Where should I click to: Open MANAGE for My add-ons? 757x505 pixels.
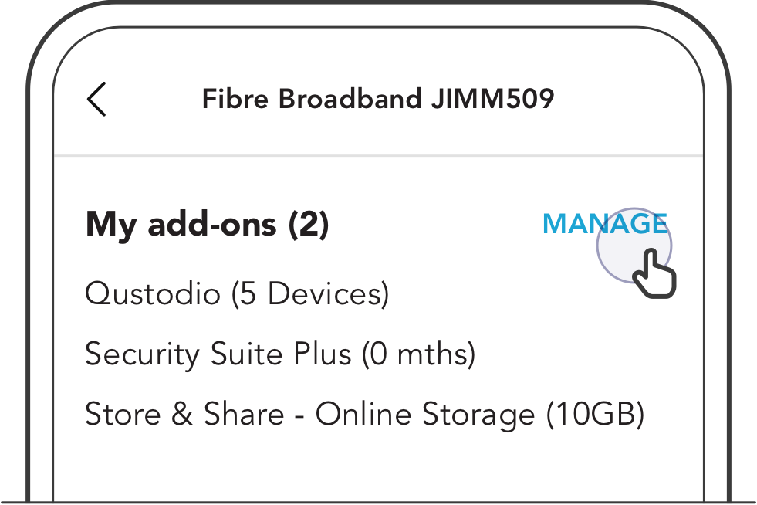click(x=605, y=224)
